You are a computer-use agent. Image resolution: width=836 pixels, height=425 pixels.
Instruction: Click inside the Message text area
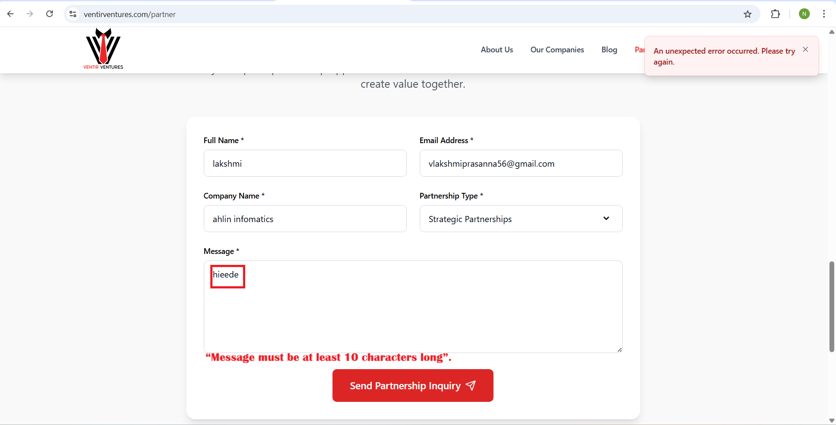click(413, 314)
